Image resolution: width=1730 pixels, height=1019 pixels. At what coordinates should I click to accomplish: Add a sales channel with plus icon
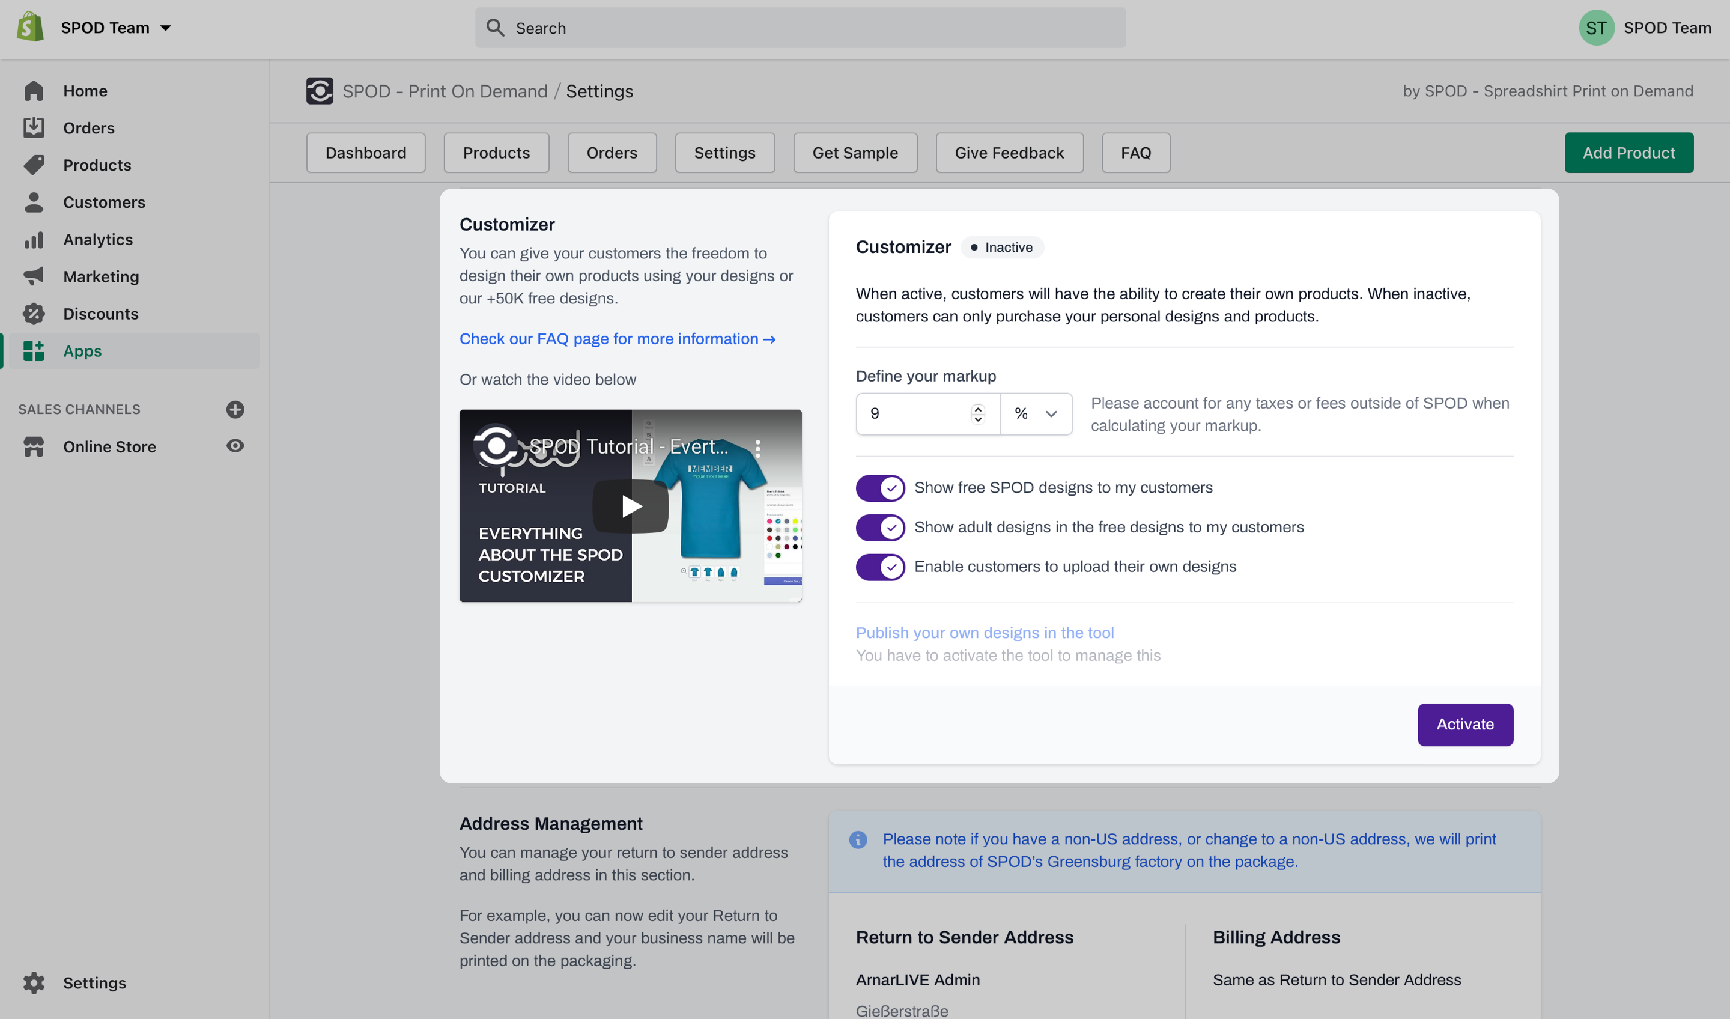(x=235, y=409)
